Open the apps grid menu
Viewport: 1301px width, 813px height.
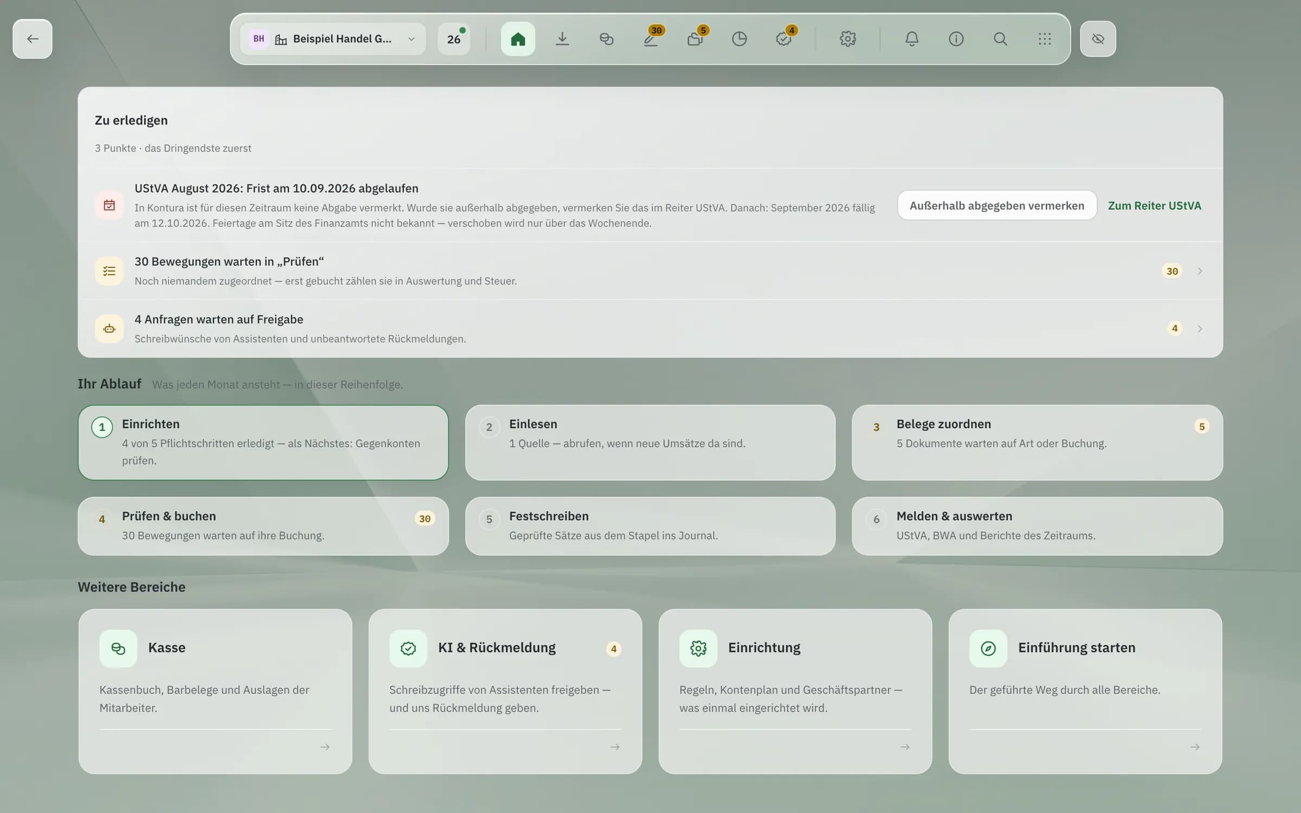tap(1045, 39)
